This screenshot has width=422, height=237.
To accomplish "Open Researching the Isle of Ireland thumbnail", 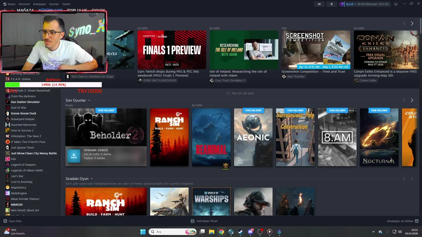I will [x=244, y=50].
